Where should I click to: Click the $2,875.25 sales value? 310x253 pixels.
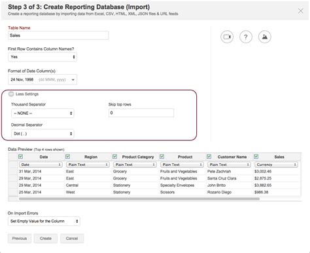263,178
